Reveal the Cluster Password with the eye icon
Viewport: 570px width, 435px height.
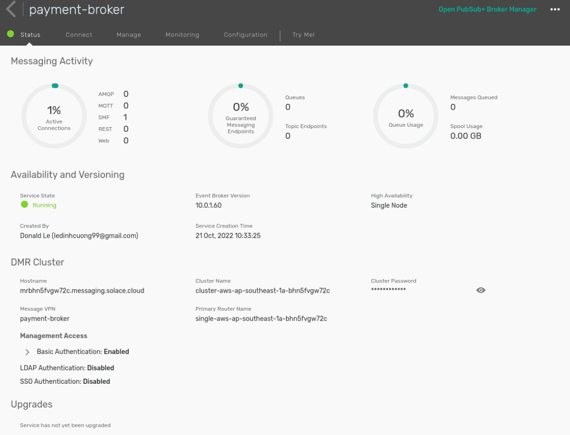click(481, 290)
